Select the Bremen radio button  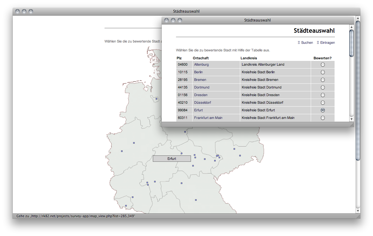point(323,80)
